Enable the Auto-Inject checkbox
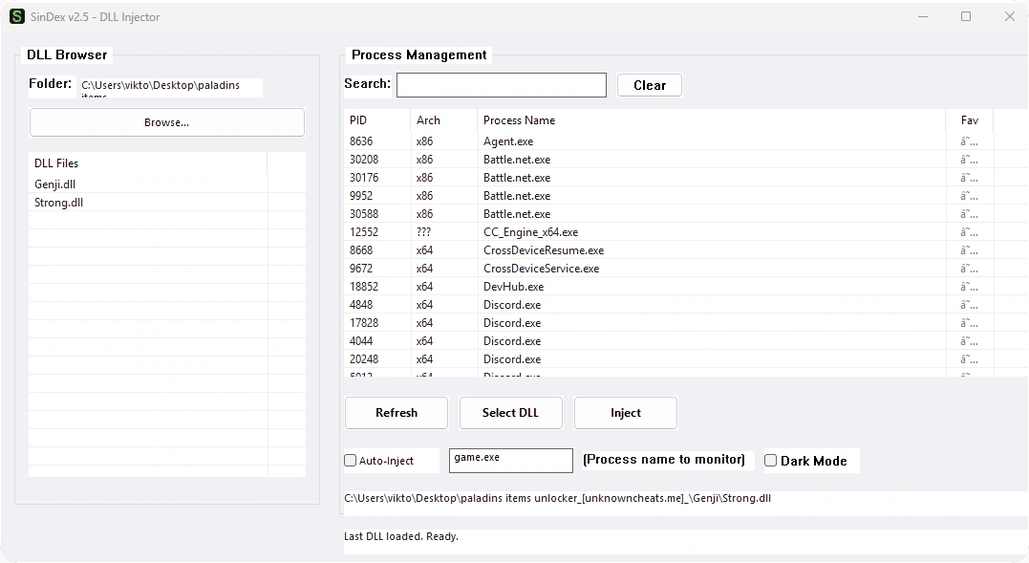Viewport: 1029px width, 563px height. point(351,461)
